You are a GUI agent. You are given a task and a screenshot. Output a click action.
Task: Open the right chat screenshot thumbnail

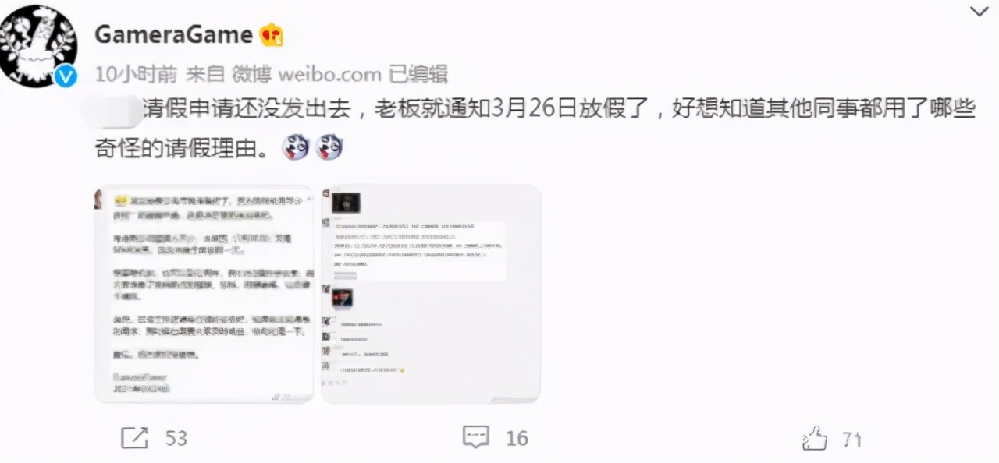[x=430, y=294]
